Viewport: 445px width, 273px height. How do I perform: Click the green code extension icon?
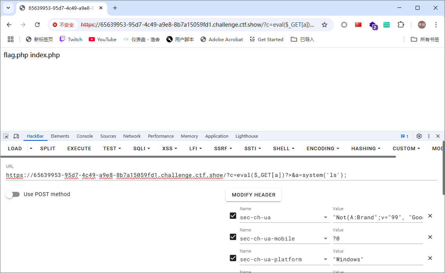tap(387, 25)
